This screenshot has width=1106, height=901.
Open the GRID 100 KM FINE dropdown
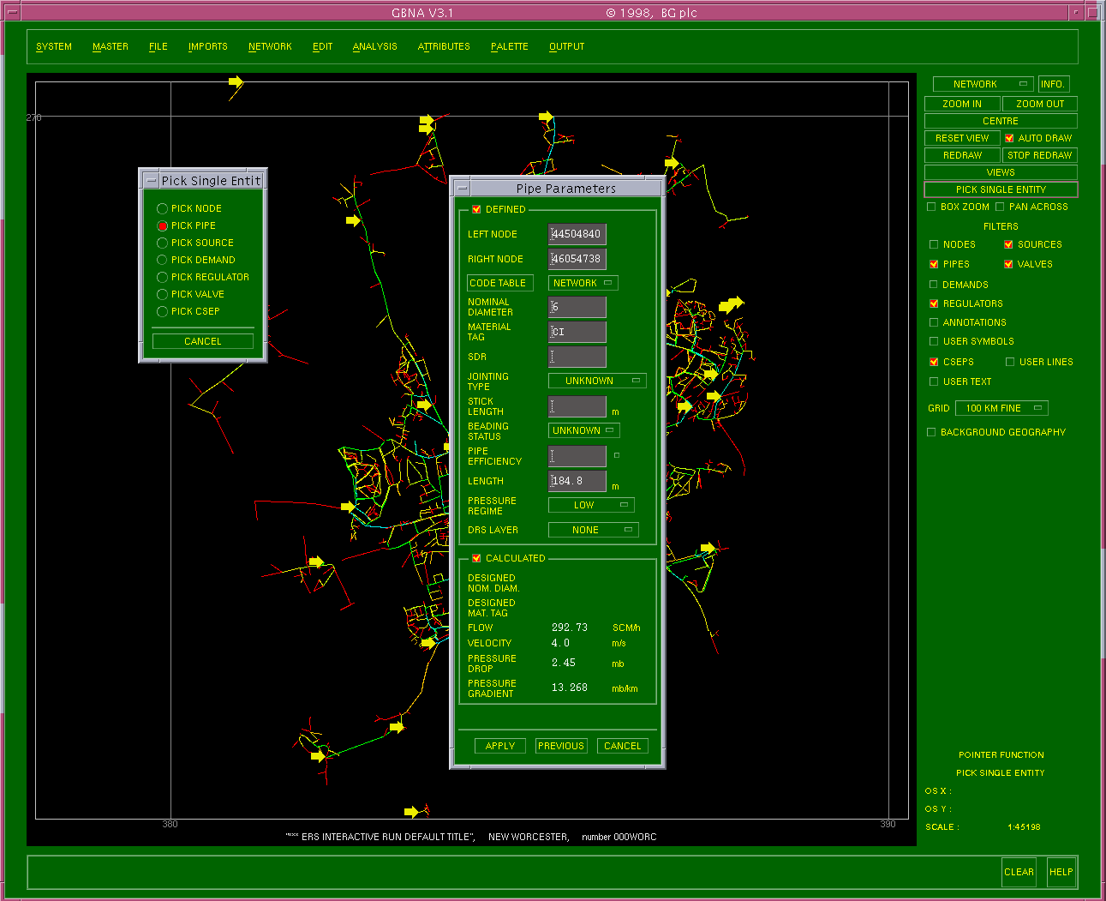(x=1001, y=408)
